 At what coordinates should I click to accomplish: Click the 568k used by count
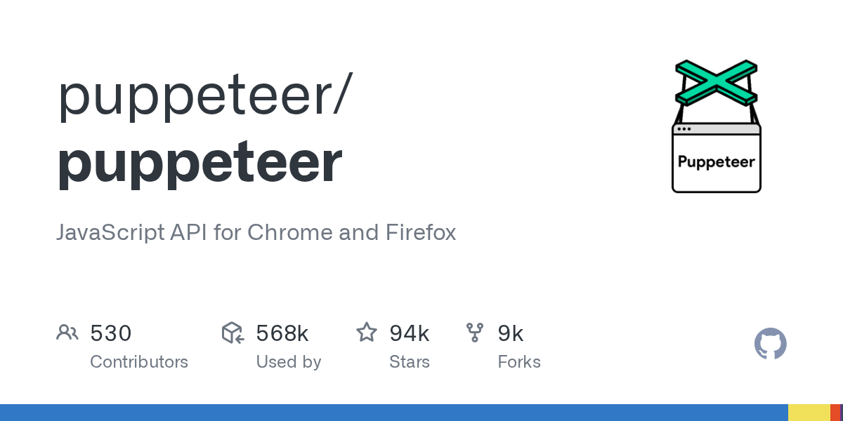(282, 333)
